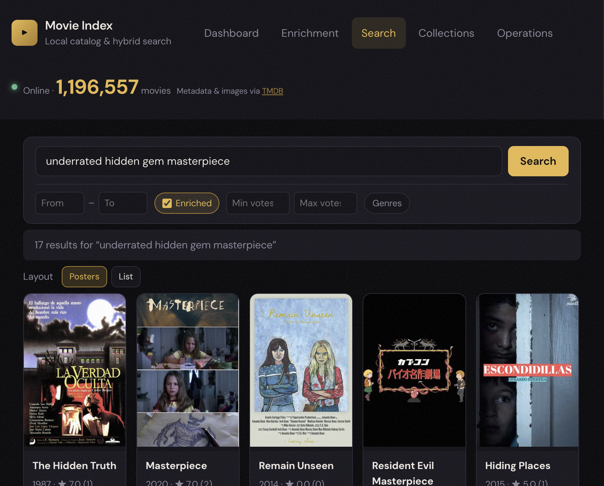Click the Min votes input
The width and height of the screenshot is (604, 486).
click(258, 203)
